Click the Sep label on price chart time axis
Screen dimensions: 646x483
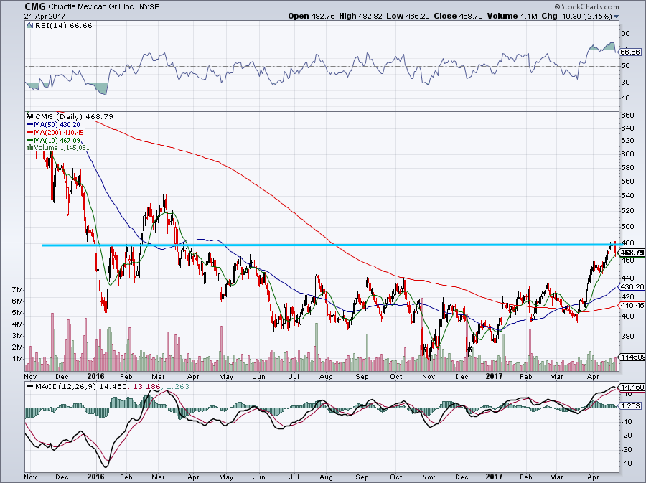(362, 377)
